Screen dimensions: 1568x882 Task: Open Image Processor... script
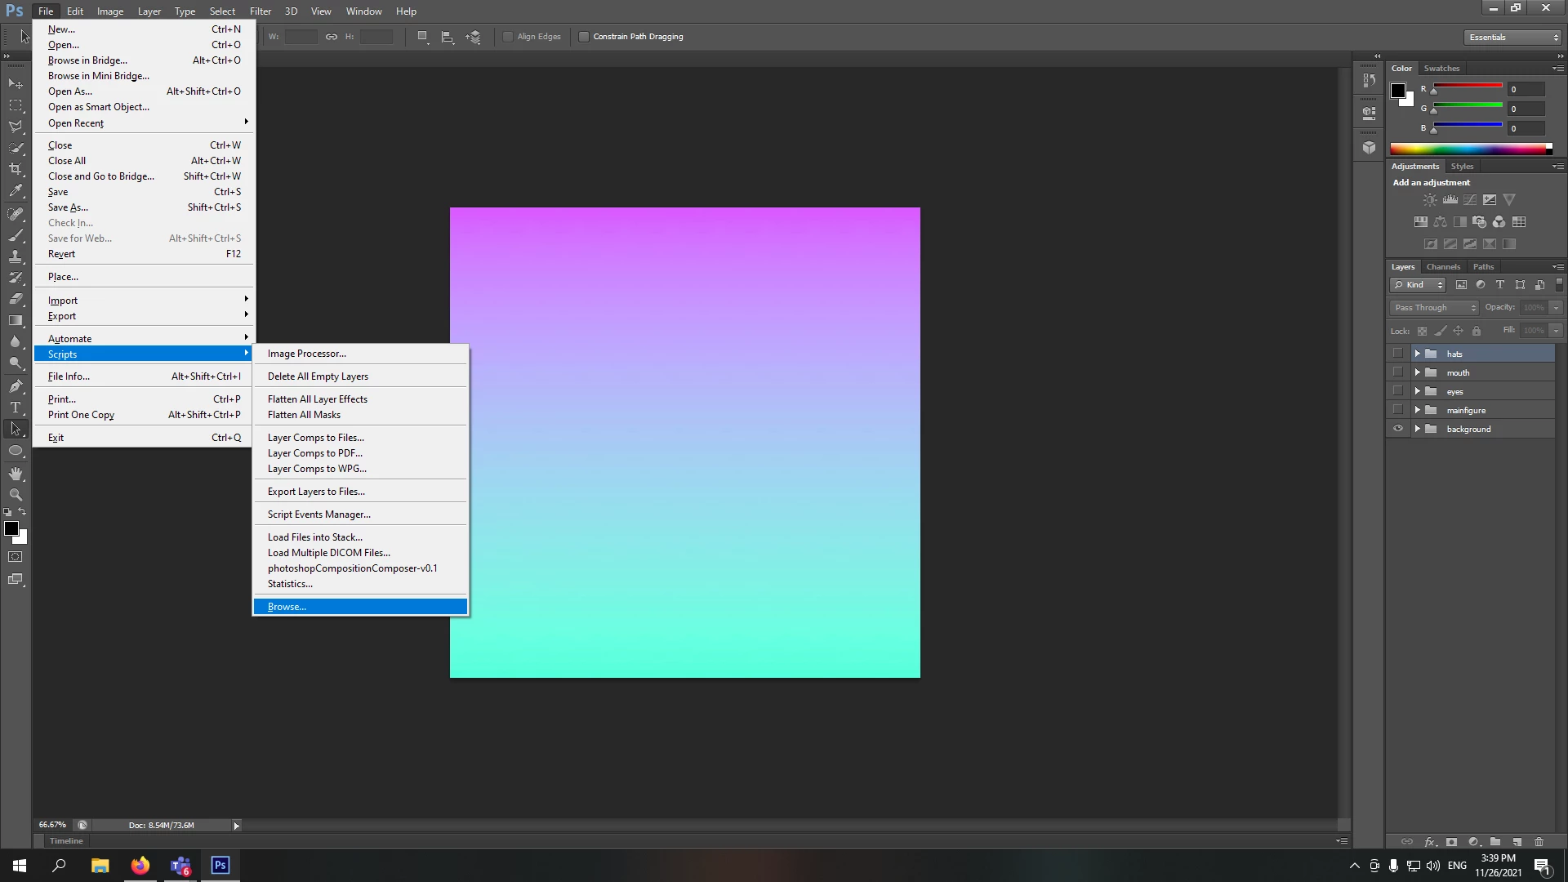click(307, 354)
